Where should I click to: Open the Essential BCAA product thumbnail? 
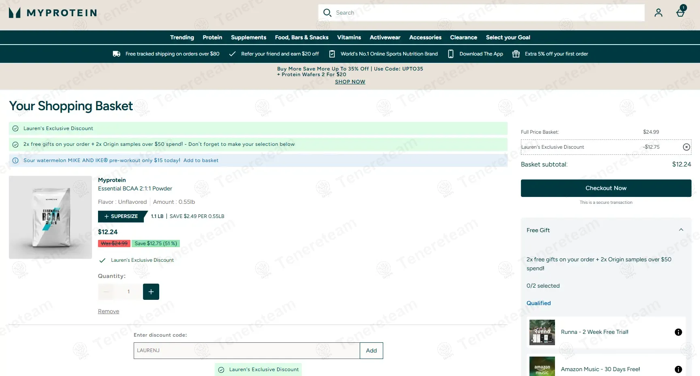[x=50, y=217]
